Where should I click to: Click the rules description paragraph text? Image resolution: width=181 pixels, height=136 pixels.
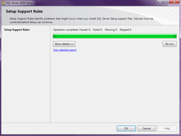point(81,20)
